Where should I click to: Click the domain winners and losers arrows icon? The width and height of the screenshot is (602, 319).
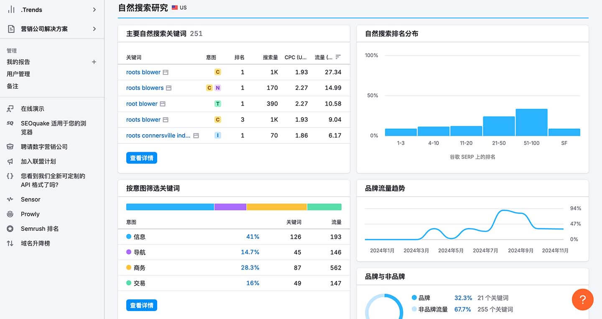pyautogui.click(x=10, y=243)
